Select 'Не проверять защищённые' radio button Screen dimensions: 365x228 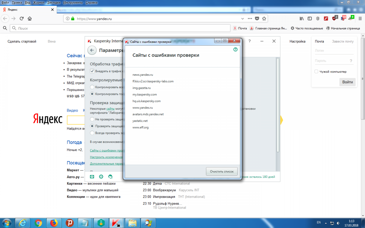92,119
